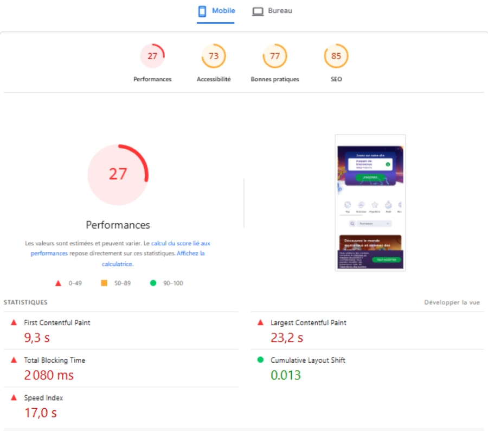Click the red triangle beside Speed Index

click(14, 398)
